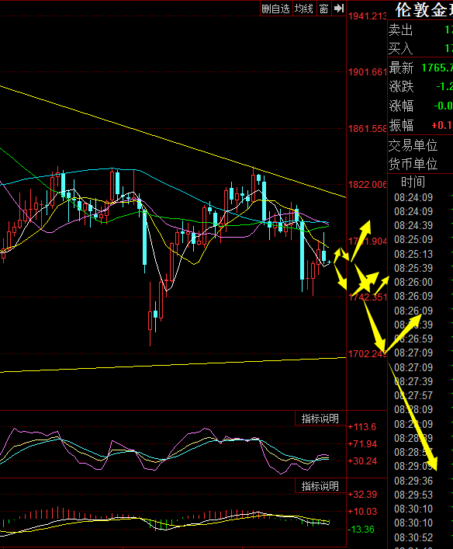Open the 窗 window option
This screenshot has height=549, width=453.
coord(323,9)
